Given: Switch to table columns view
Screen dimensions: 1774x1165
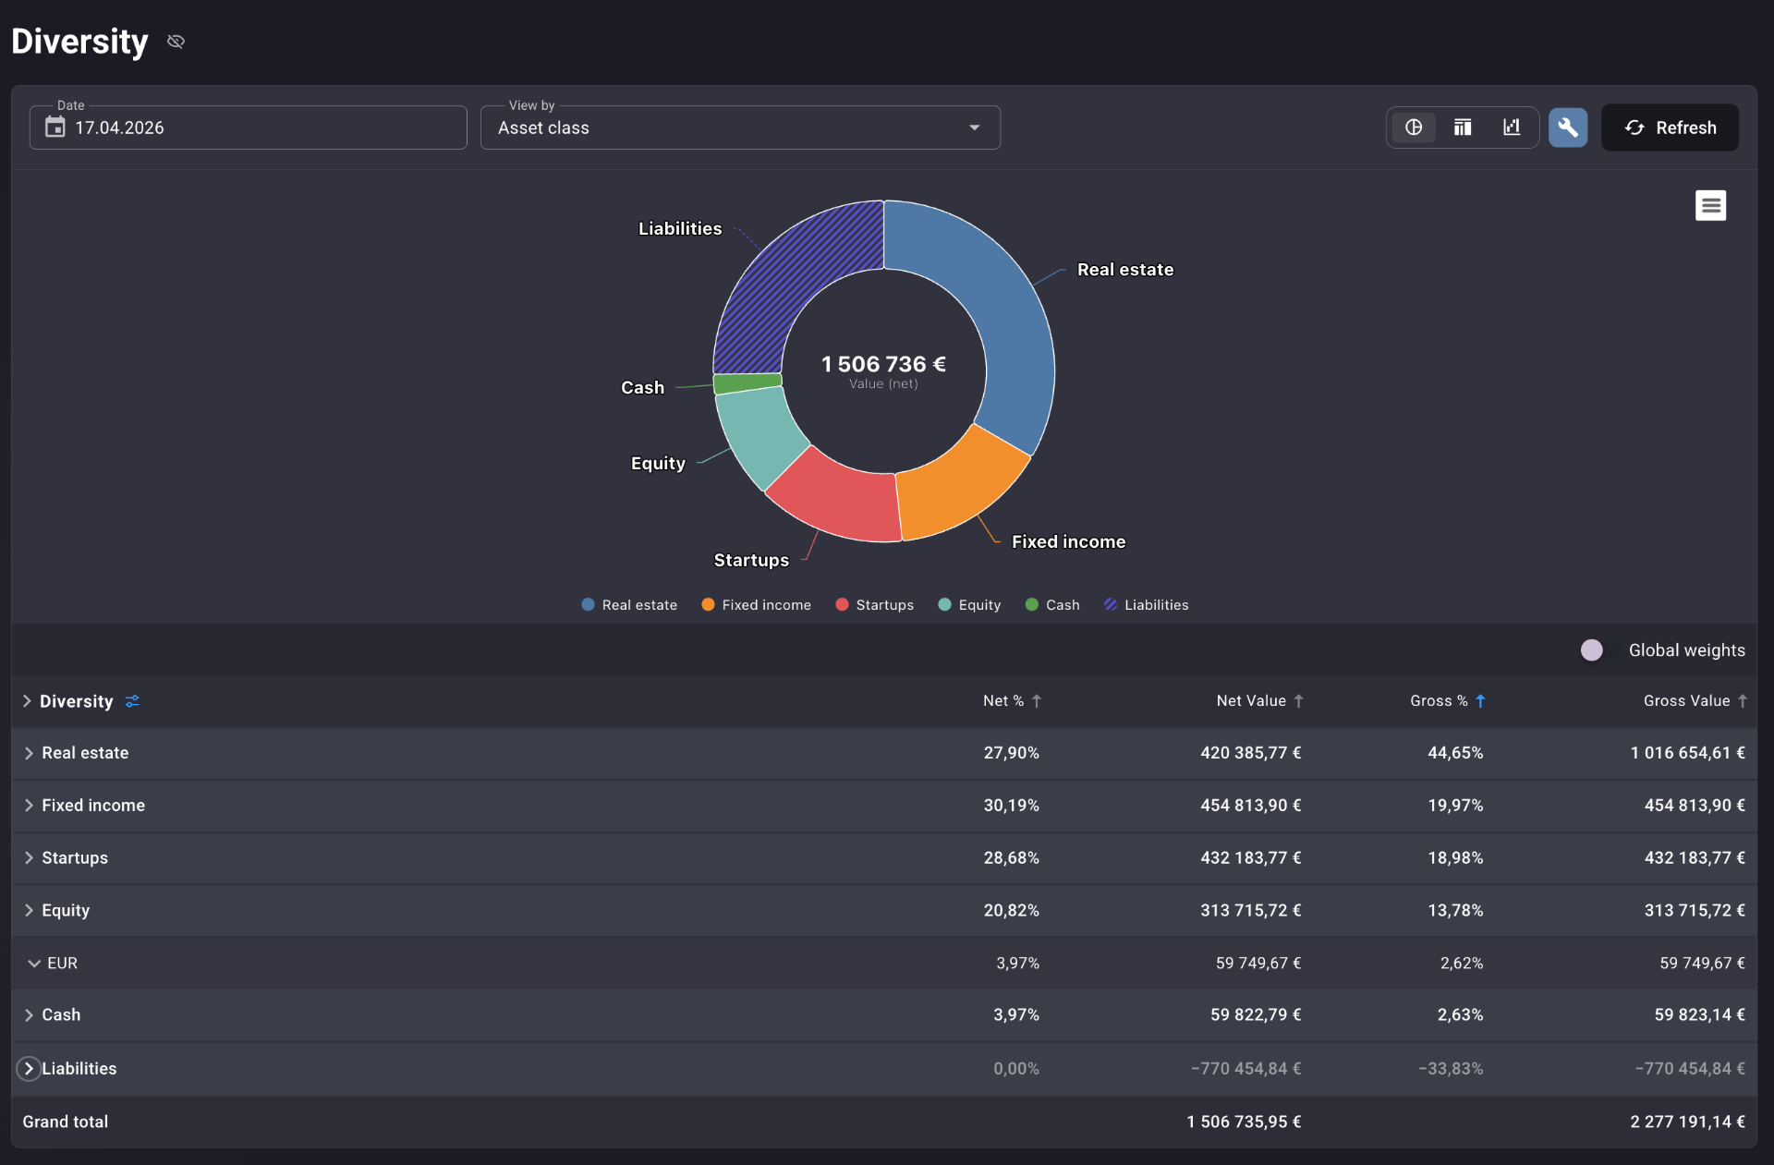Looking at the screenshot, I should [x=1463, y=127].
